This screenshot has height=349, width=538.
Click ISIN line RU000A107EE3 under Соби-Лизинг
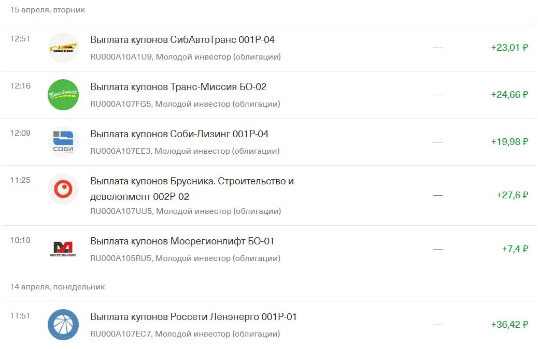pos(185,151)
